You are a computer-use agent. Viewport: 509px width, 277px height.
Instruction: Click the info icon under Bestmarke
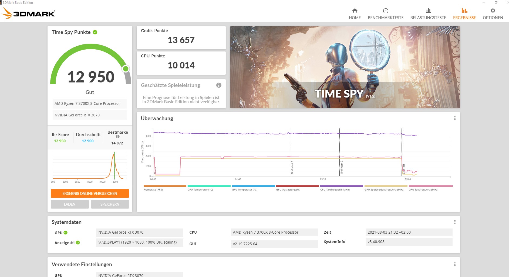[x=118, y=137]
